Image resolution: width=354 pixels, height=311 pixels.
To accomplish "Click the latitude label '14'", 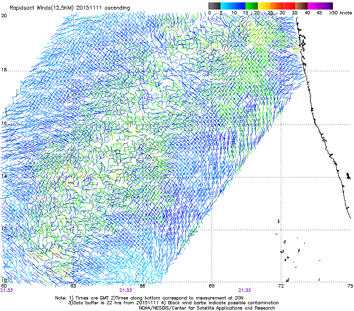I will [4, 176].
